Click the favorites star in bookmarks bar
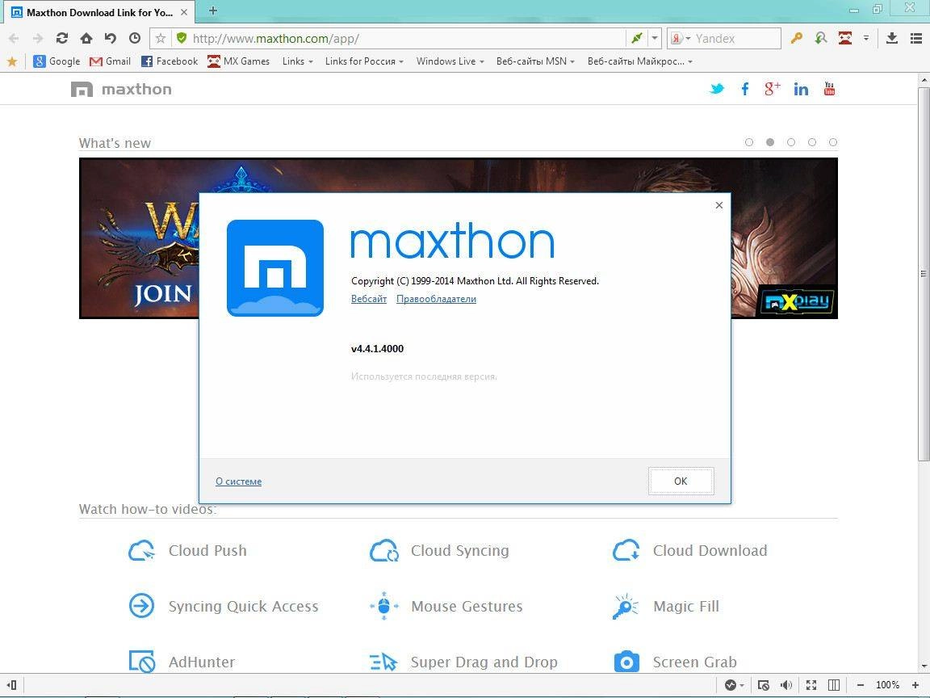The width and height of the screenshot is (930, 698). point(12,61)
